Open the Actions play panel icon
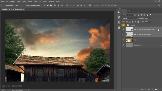Image resolution: width=162 pixels, height=91 pixels. (119, 12)
